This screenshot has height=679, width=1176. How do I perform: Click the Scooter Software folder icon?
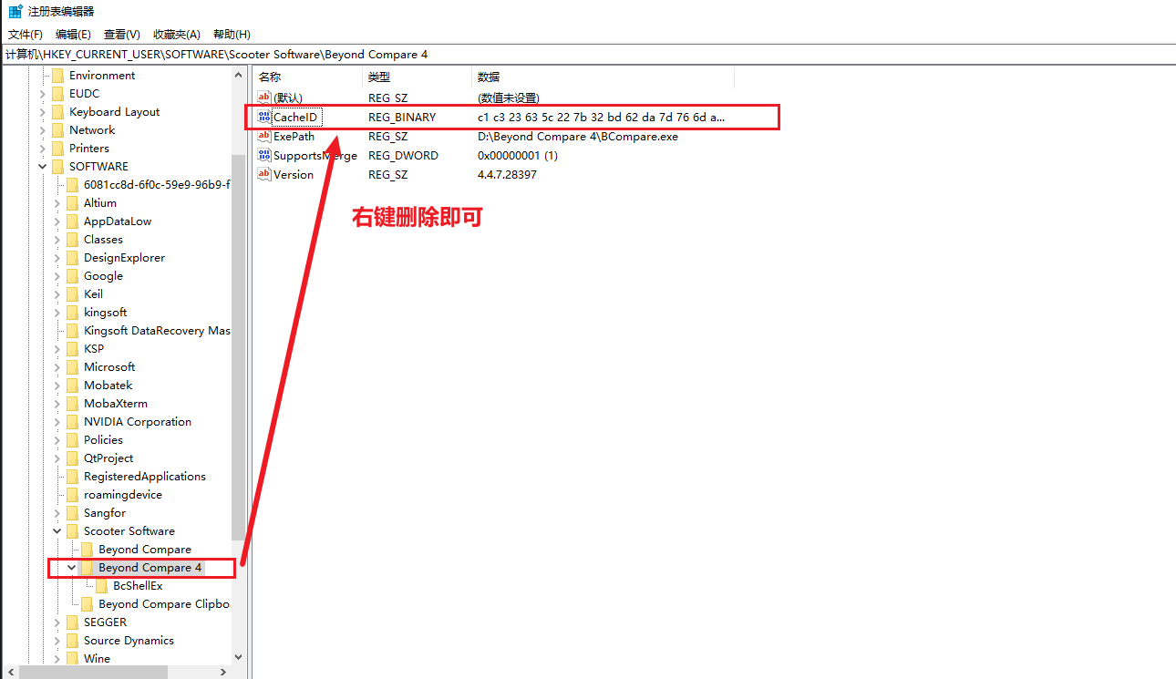point(73,531)
